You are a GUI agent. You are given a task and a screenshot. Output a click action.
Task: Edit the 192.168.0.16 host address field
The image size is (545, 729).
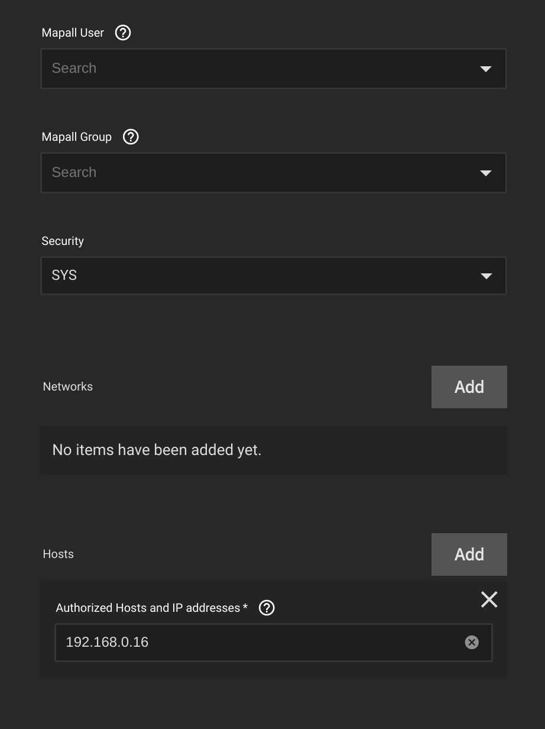pyautogui.click(x=260, y=642)
